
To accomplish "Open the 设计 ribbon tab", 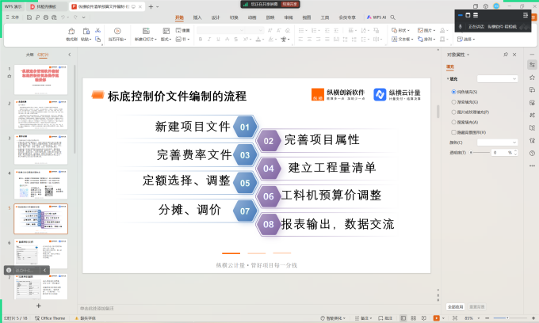I will pos(216,17).
